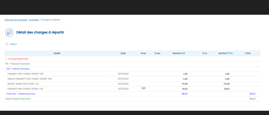Image resolution: width=269 pixels, height=115 pixels.
Task: Click 'Charges à répartir' breadcrumb text
Action: click(x=51, y=20)
